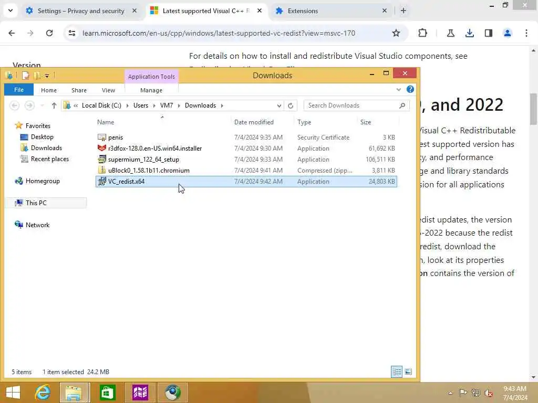Open Explorer help icon
The width and height of the screenshot is (538, 403).
410,89
